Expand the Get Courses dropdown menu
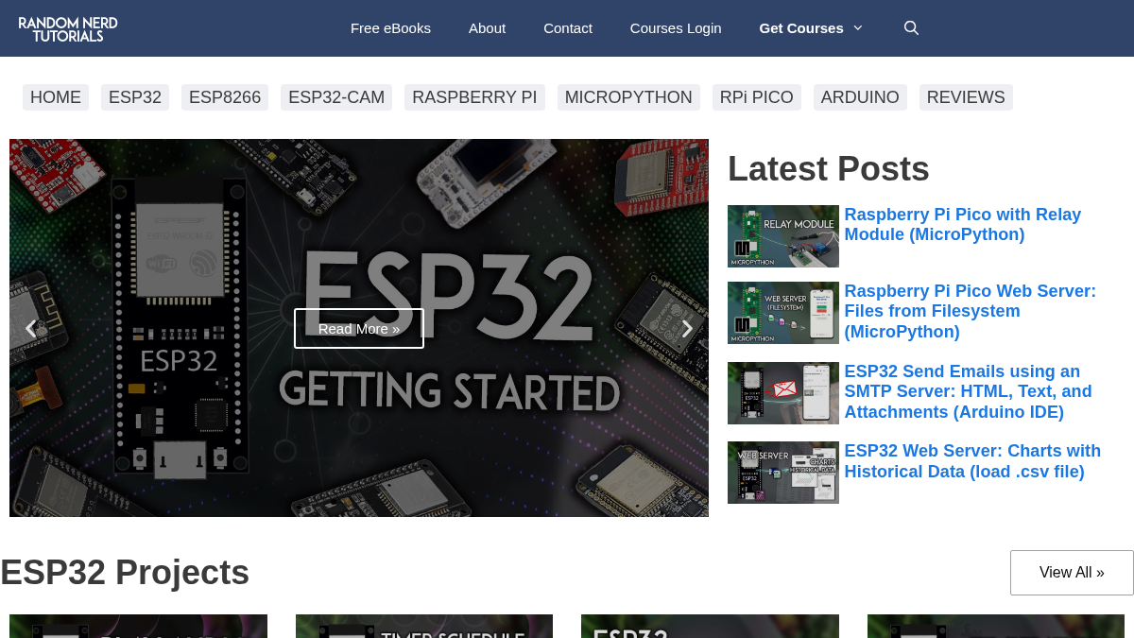1134x638 pixels. click(811, 28)
